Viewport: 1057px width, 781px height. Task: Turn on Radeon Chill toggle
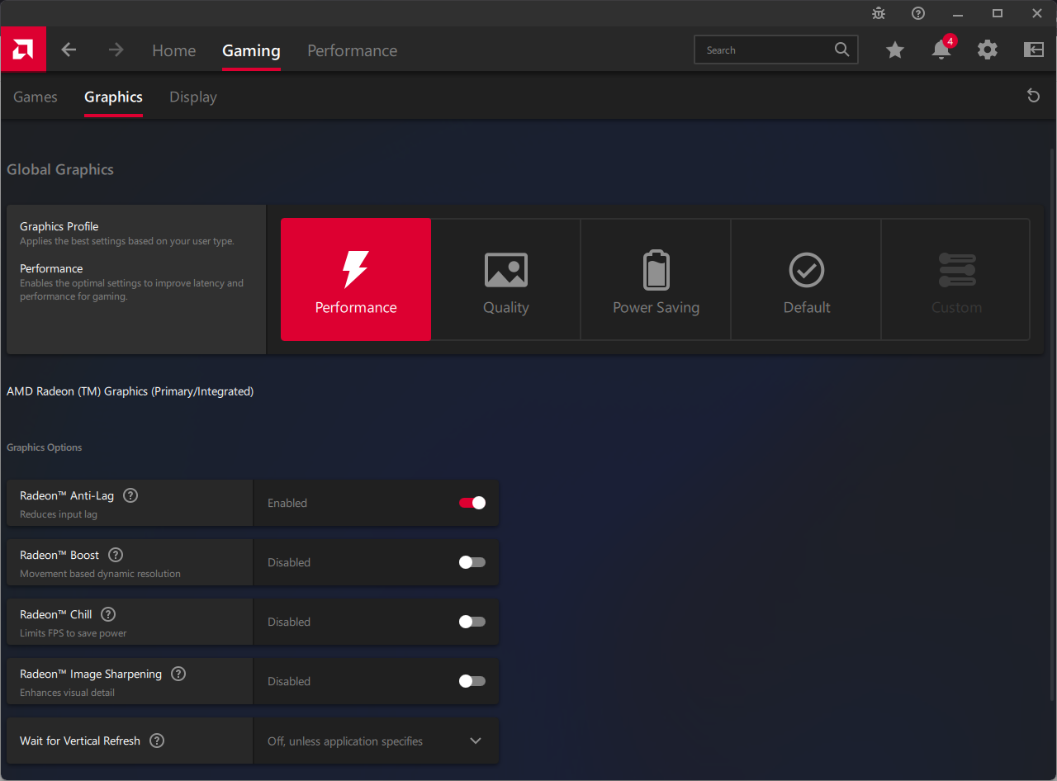click(x=472, y=622)
